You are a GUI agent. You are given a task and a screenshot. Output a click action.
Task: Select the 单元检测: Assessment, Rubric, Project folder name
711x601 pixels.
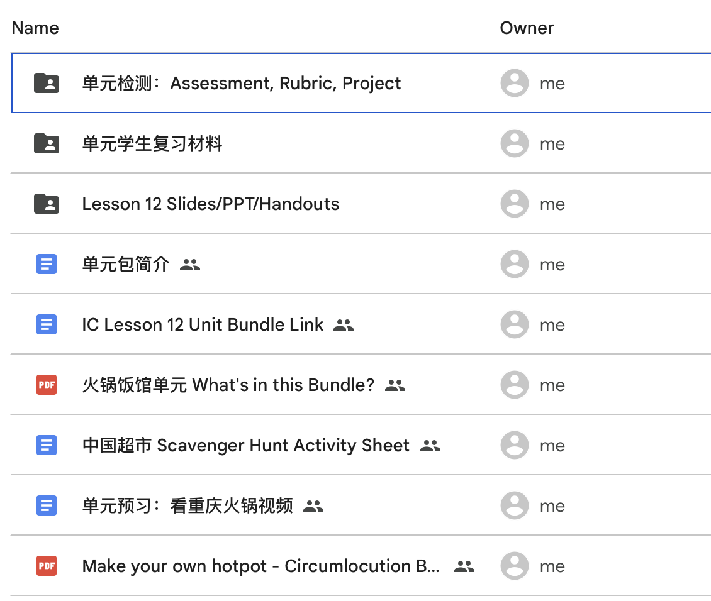pos(242,83)
